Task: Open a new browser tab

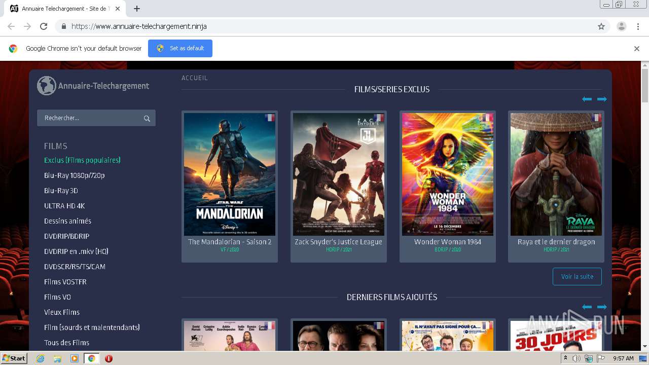Action: coord(137,9)
